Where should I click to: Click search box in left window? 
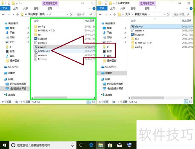click(x=84, y=14)
